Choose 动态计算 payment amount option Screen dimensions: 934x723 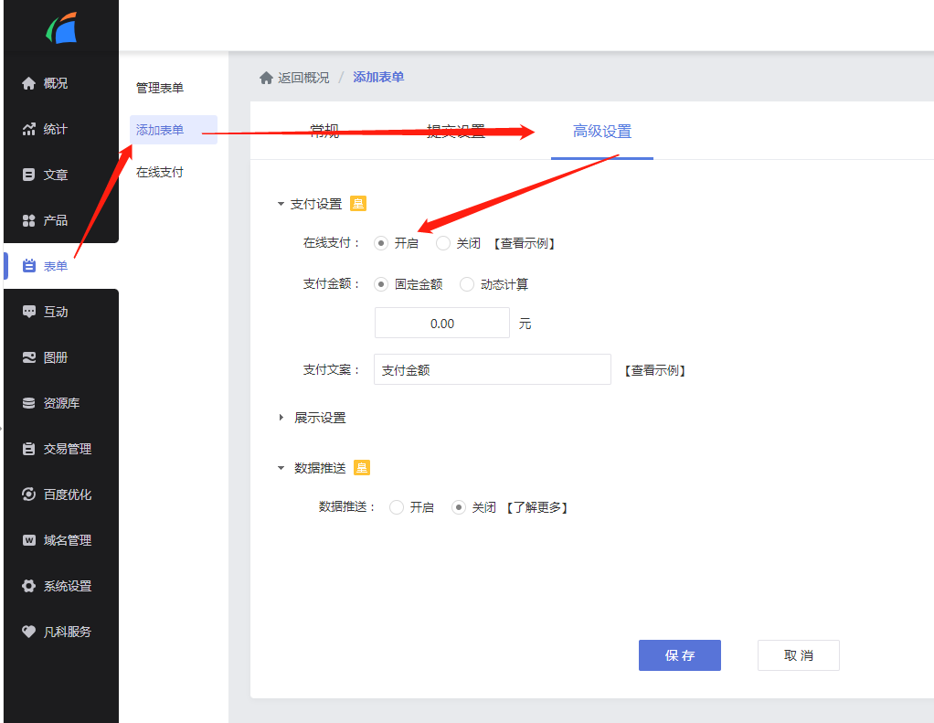pos(467,284)
